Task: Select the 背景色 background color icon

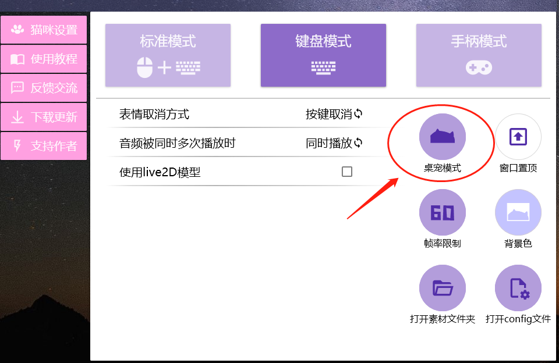Action: pos(518,212)
